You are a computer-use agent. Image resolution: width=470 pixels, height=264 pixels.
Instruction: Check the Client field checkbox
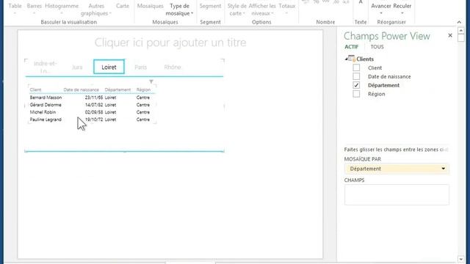(x=356, y=67)
